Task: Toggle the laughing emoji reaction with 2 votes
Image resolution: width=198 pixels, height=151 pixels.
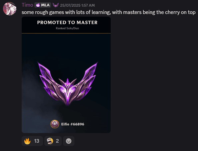Action: [x=53, y=141]
